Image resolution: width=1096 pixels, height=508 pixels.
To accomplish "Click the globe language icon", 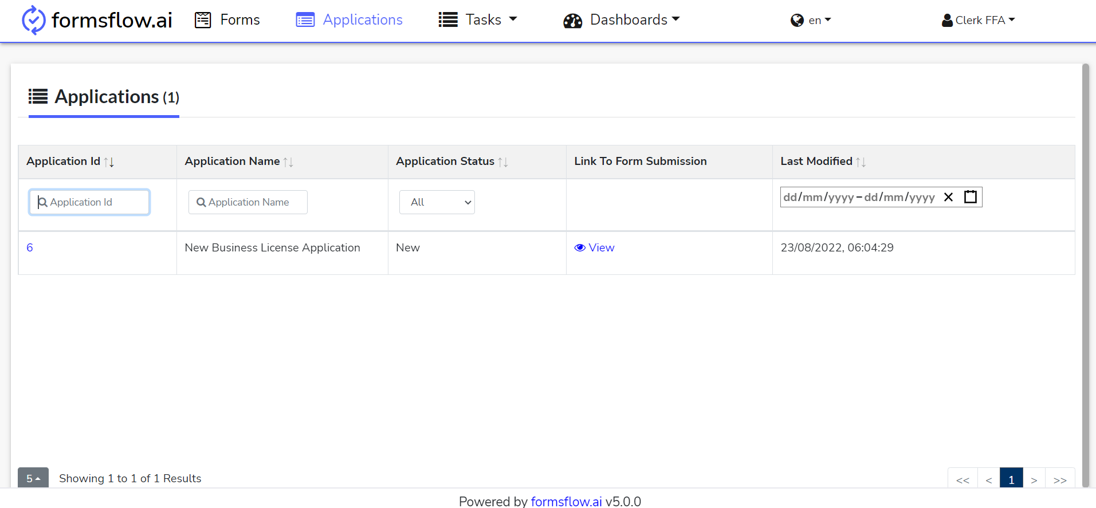I will point(797,21).
